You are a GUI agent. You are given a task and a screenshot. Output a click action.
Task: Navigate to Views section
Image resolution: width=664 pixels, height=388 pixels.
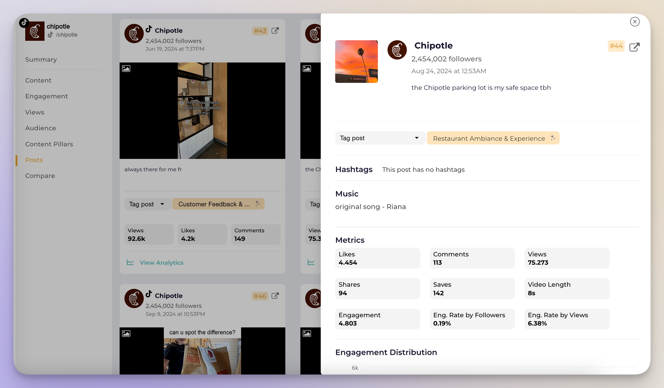tap(35, 112)
